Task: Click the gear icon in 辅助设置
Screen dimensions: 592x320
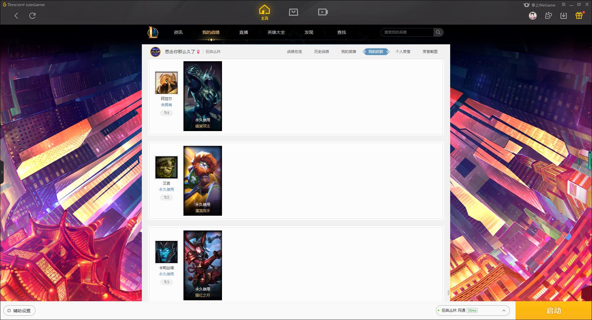Action: pyautogui.click(x=9, y=311)
